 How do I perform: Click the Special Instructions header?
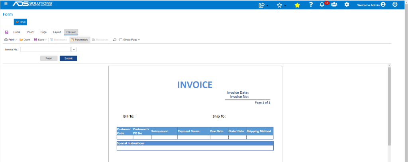195,143
